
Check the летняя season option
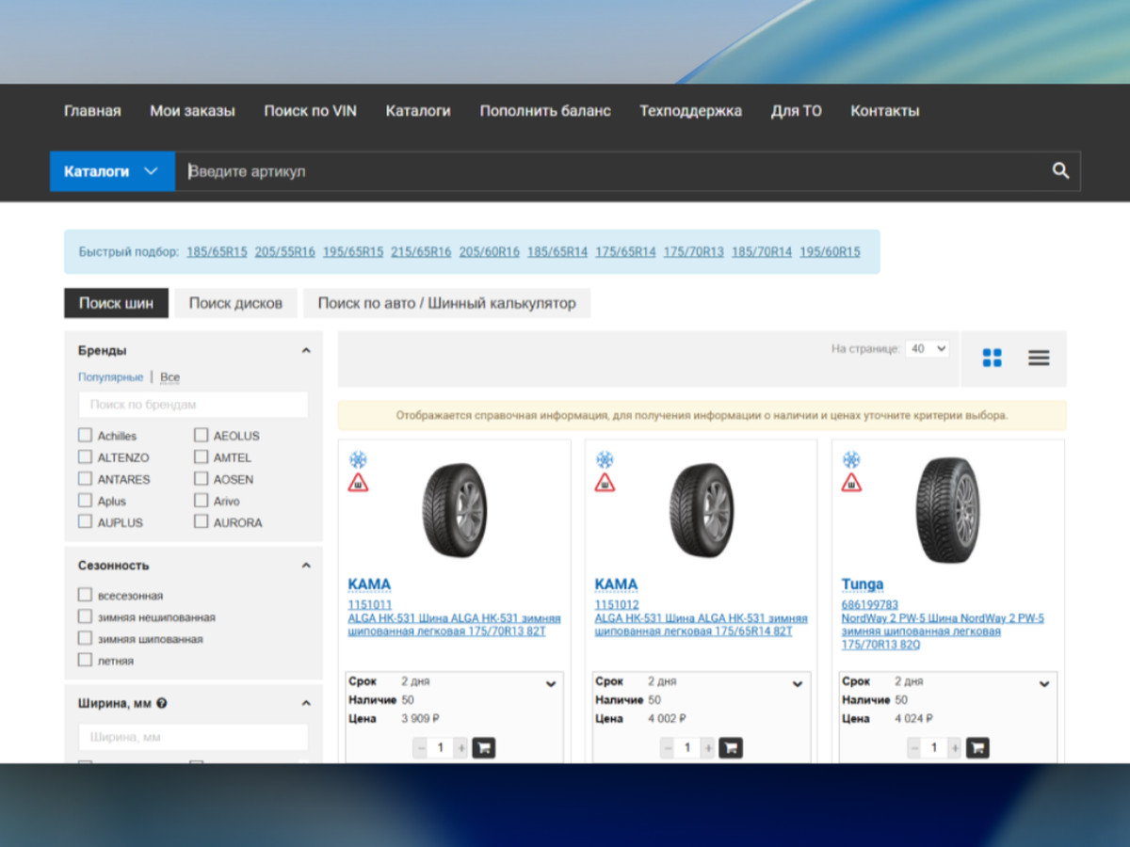coord(86,661)
